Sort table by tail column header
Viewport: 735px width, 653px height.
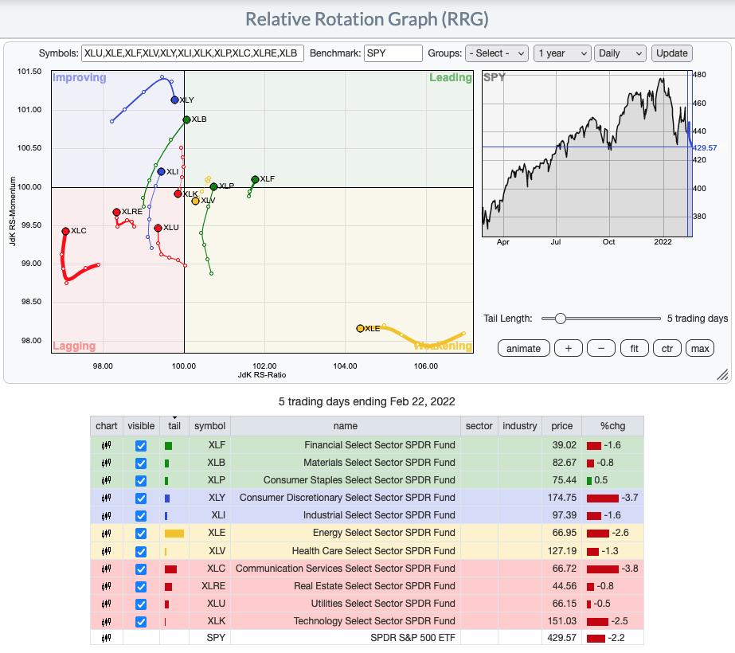coord(174,426)
